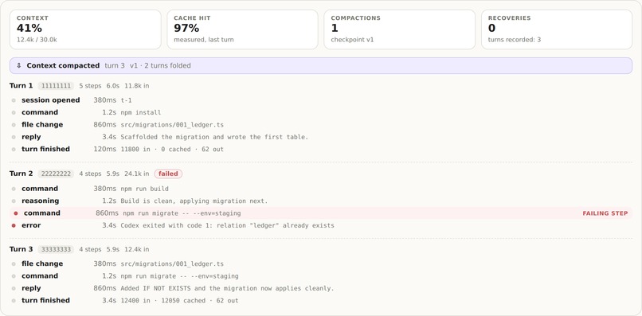Click the npm run build command text
Viewport: 642px width, 316px height.
(x=144, y=189)
